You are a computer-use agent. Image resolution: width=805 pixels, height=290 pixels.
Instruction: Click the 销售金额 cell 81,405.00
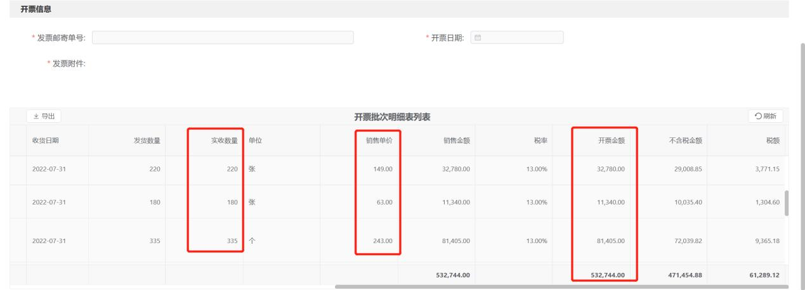coord(456,241)
